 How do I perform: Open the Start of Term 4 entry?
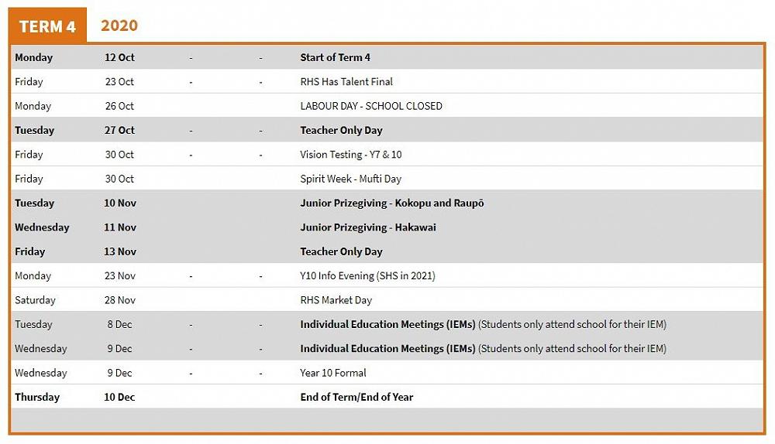[x=335, y=57]
